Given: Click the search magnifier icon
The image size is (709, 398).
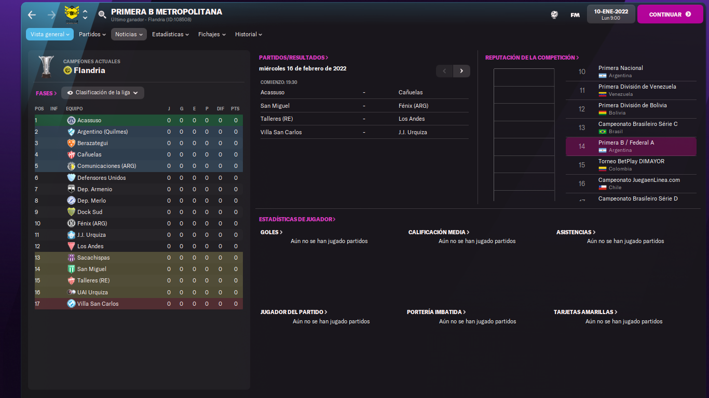Looking at the screenshot, I should [102, 15].
